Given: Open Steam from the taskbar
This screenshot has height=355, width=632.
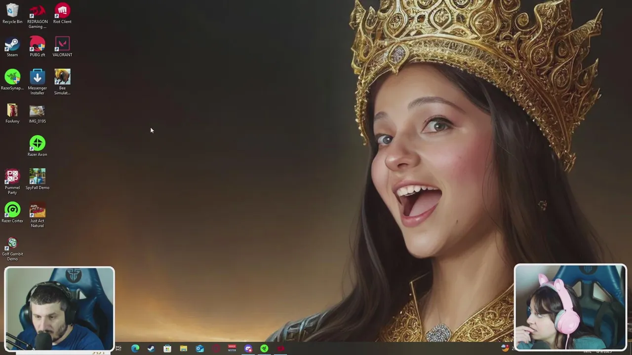Looking at the screenshot, I should click(151, 349).
